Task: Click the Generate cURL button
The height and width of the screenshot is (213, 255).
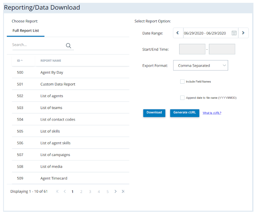Action: click(185, 113)
